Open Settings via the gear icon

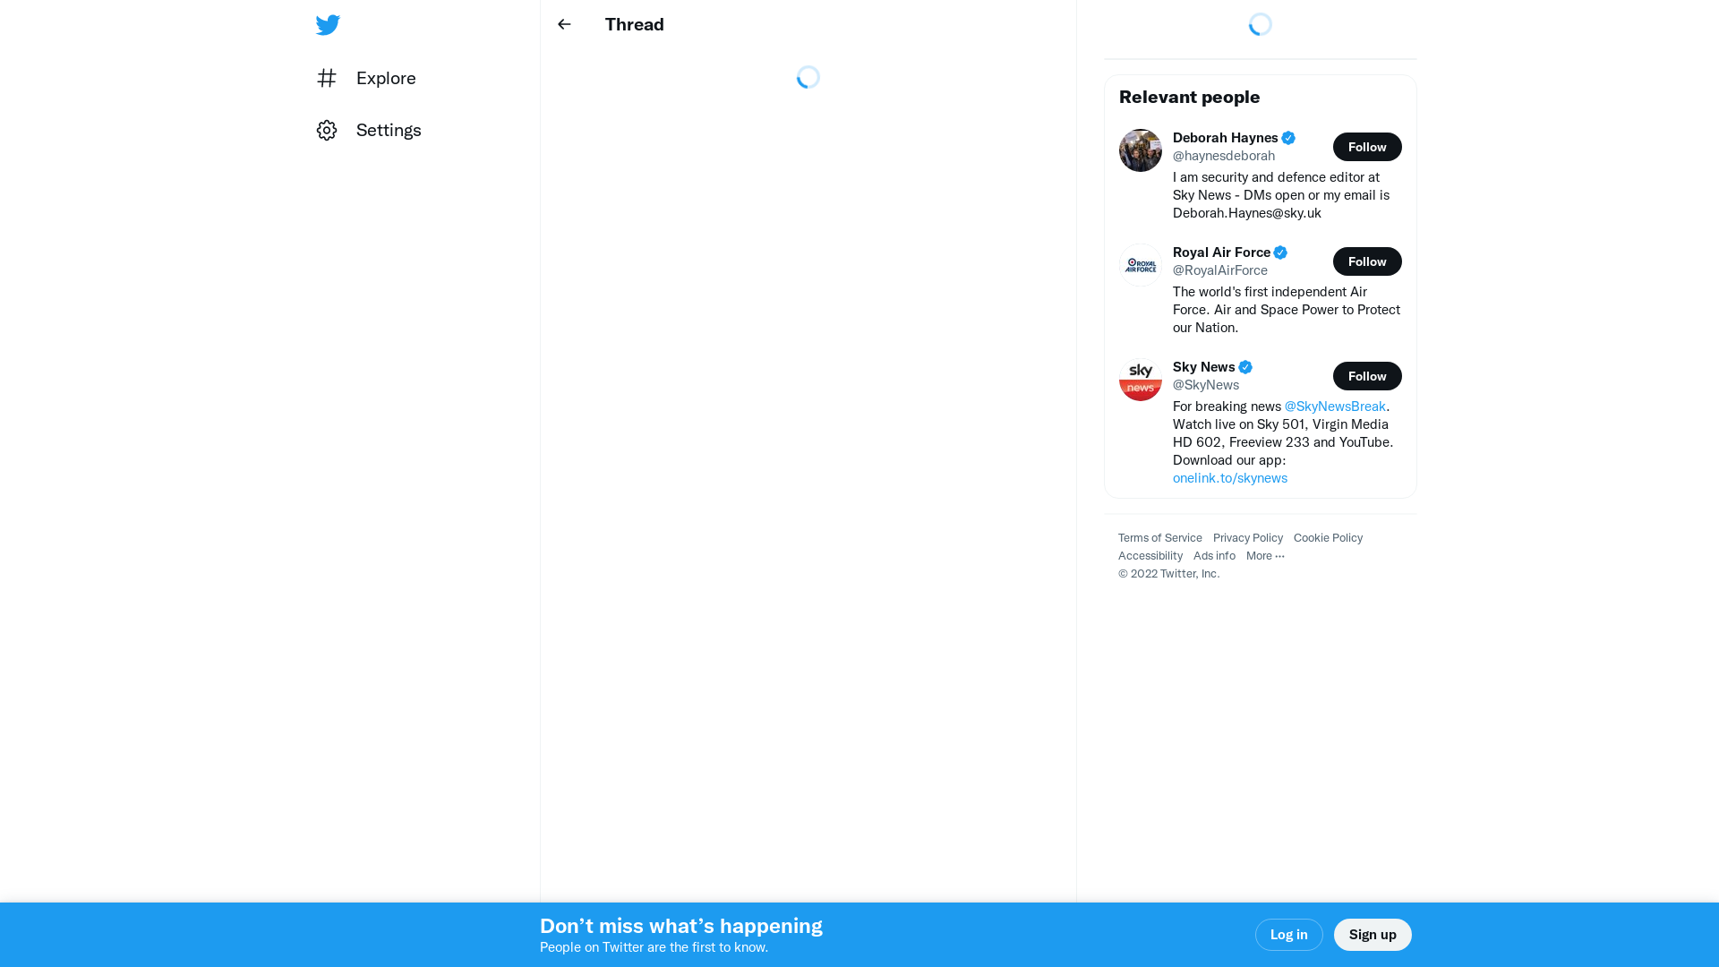327,131
